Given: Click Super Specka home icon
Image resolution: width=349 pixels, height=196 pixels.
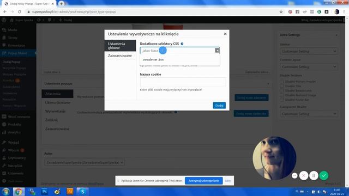Looking at the screenshot, I should (12, 20).
